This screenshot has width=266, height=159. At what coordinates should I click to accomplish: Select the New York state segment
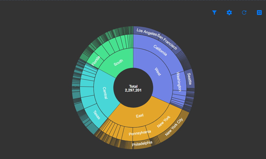click(164, 122)
